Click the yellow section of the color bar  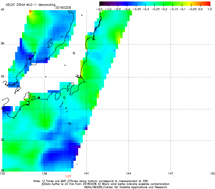pyautogui.click(x=190, y=4)
